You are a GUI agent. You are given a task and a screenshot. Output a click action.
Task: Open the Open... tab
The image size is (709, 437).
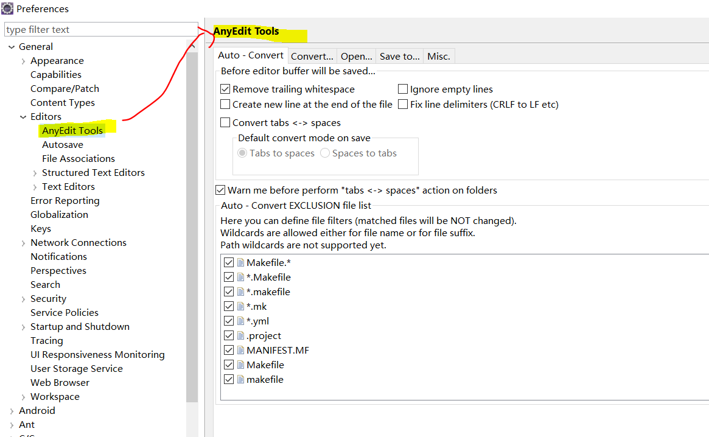pos(356,56)
